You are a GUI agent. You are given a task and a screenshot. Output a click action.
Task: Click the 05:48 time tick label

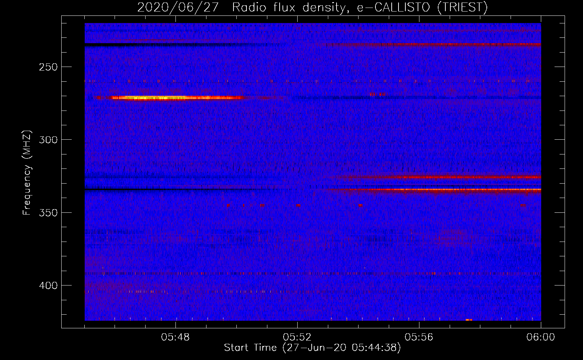pos(175,337)
